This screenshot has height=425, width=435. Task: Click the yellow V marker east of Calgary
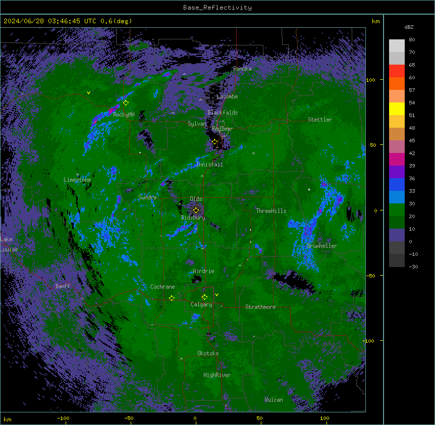coord(216,295)
